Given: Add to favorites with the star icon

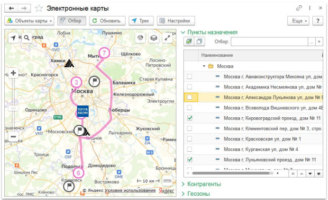Looking at the screenshot, I should point(39,9).
